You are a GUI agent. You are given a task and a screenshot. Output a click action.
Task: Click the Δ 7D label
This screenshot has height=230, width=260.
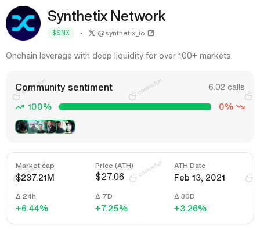104,196
